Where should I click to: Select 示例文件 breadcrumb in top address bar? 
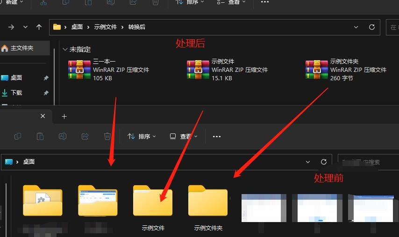pos(105,27)
